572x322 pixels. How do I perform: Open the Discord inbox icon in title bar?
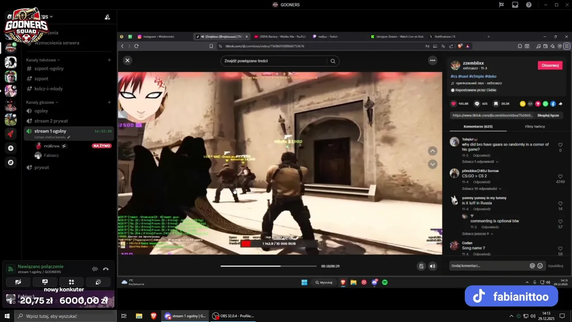point(515,4)
